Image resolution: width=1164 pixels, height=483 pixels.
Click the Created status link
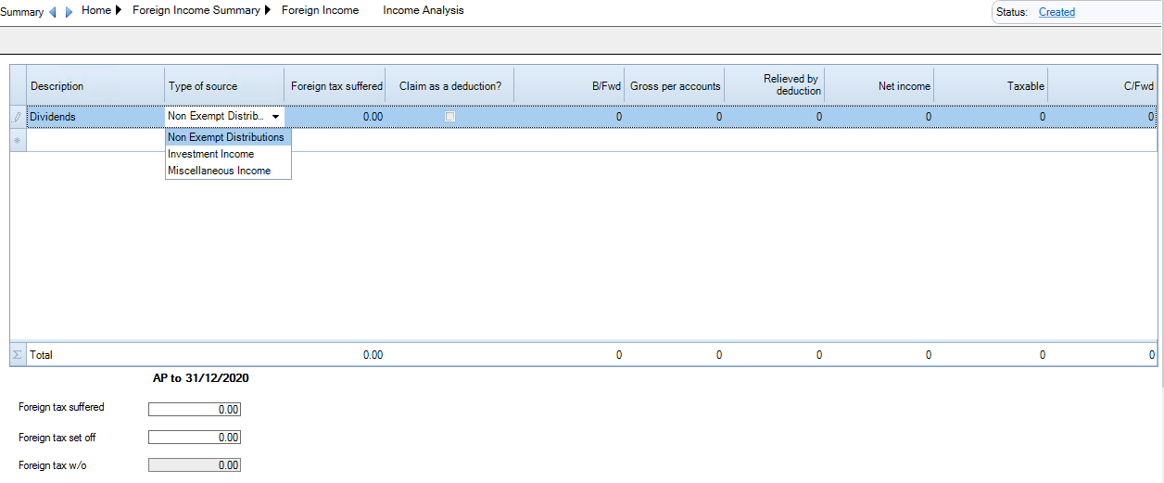pos(1056,12)
